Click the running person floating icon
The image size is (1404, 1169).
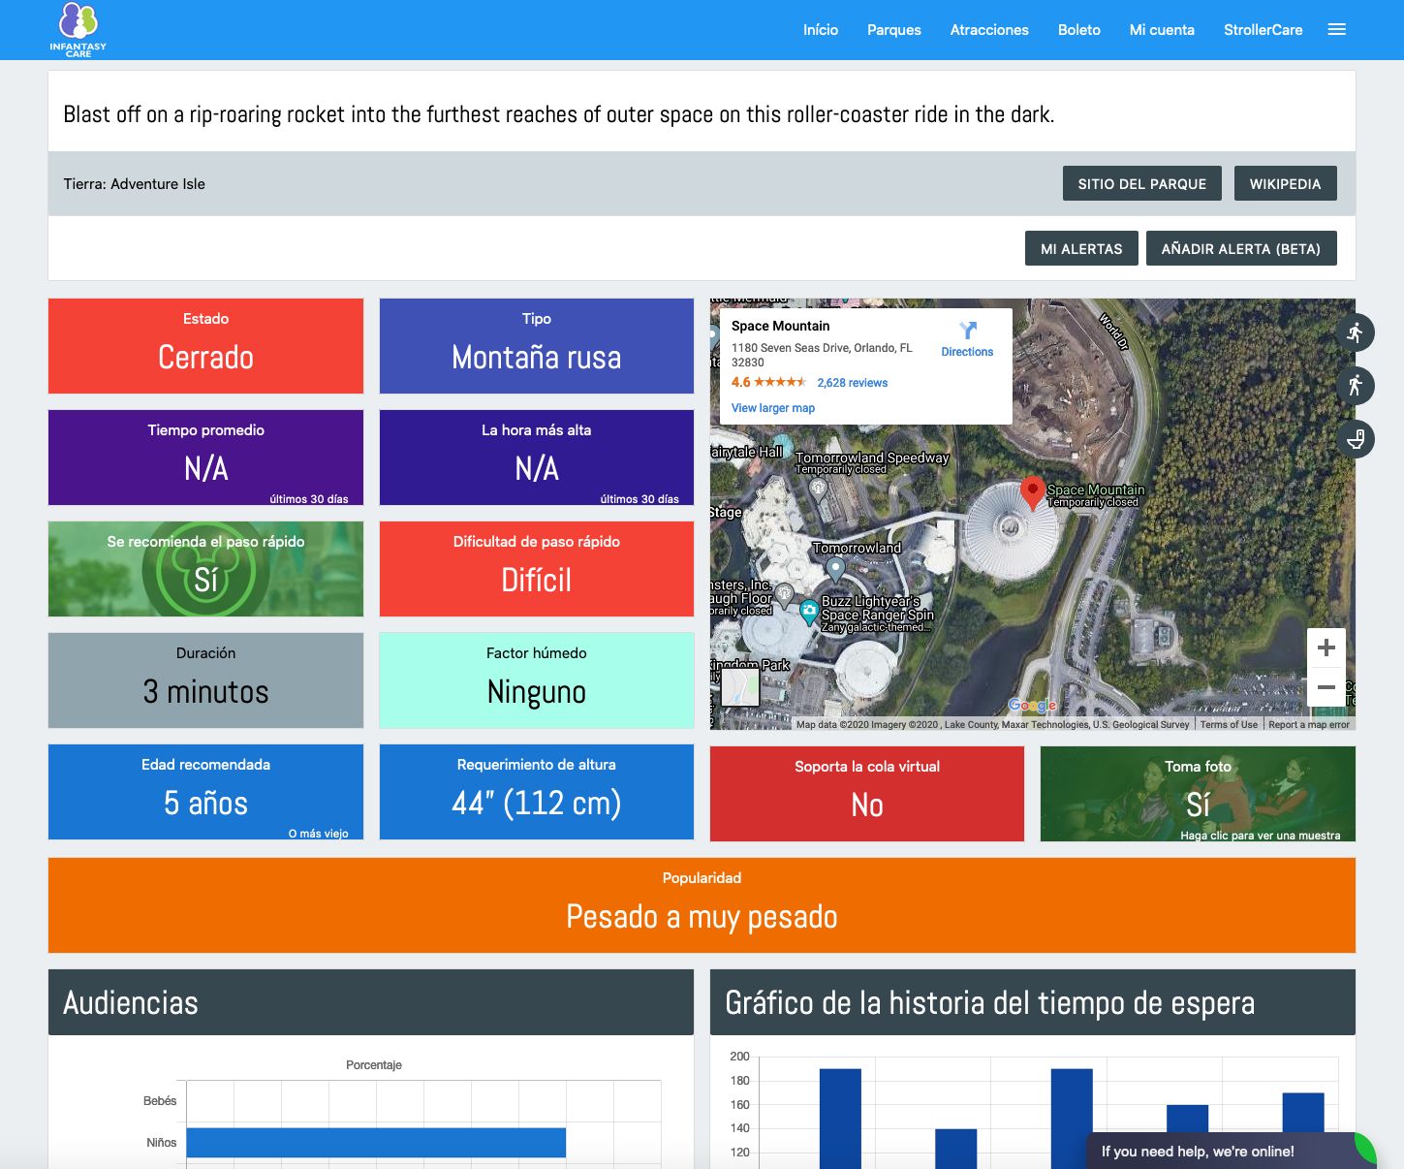1355,332
